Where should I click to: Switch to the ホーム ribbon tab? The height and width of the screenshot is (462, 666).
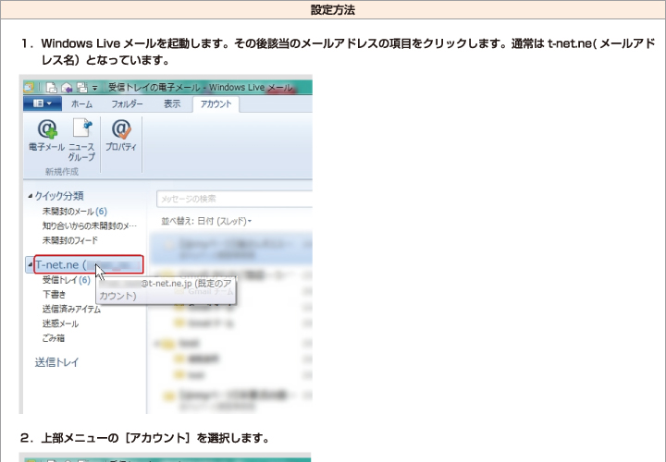pos(81,103)
